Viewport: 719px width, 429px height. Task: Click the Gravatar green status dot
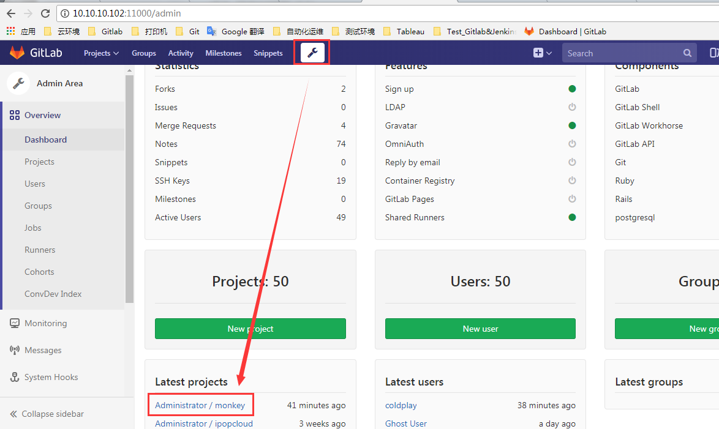point(572,125)
